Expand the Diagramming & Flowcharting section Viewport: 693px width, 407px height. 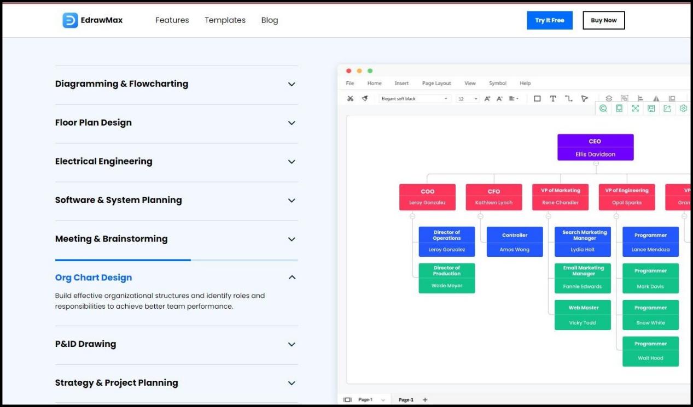click(292, 84)
